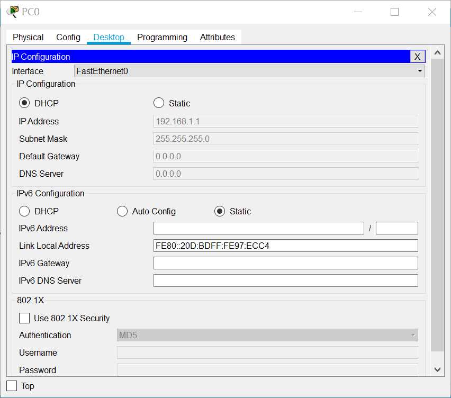This screenshot has height=398, width=451.
Task: Open the Physical tab
Action: click(x=28, y=37)
